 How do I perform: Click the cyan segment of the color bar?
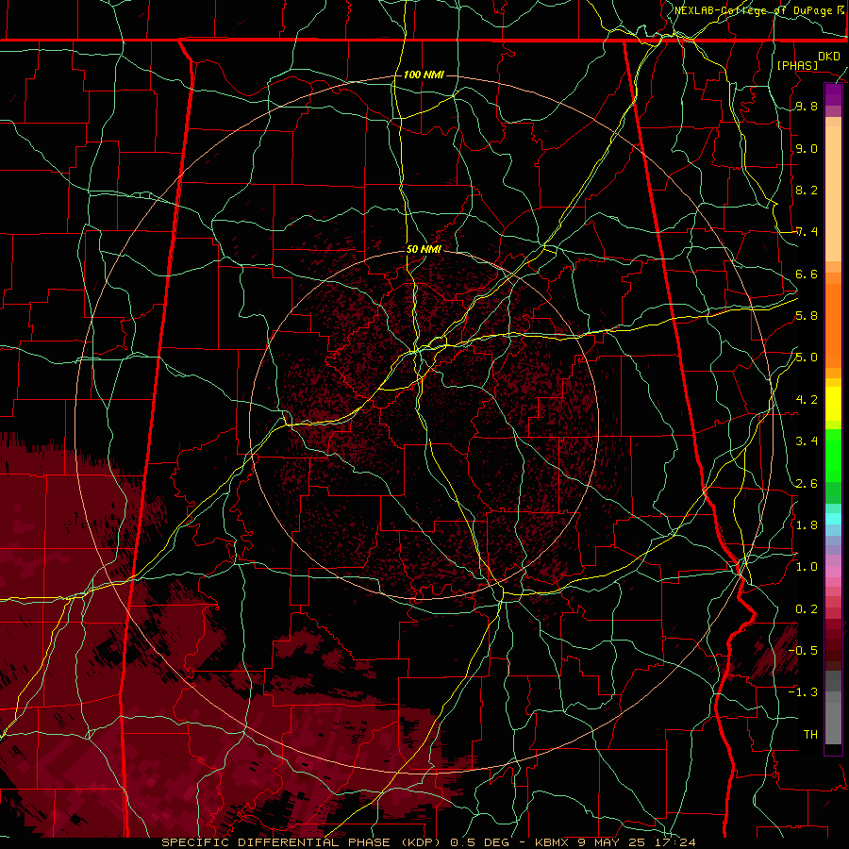tap(833, 519)
